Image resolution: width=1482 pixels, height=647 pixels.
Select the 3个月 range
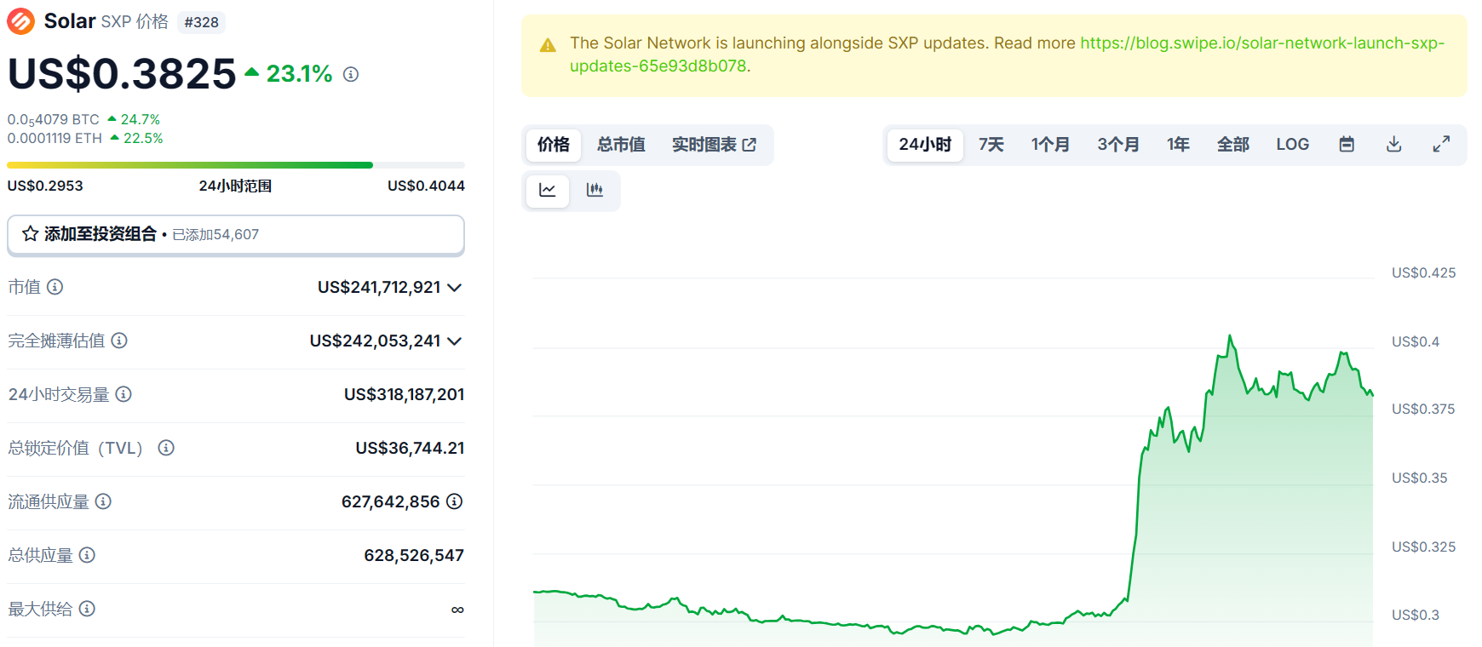[x=1118, y=145]
